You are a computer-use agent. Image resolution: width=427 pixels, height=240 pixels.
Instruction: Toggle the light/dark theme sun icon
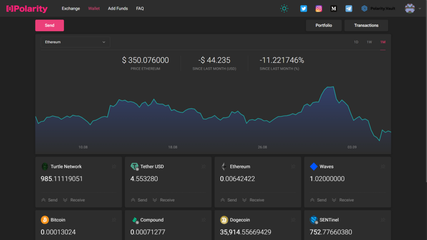pos(284,8)
